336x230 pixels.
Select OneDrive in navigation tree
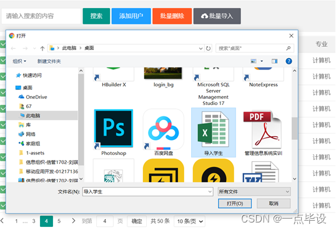click(x=33, y=97)
